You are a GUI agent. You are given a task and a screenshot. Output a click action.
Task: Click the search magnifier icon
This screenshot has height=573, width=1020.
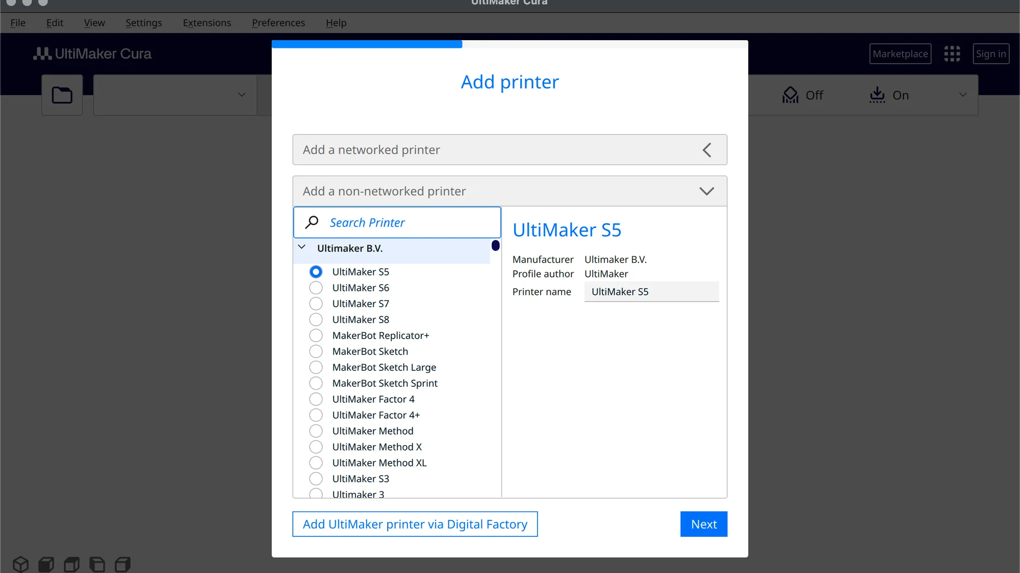pyautogui.click(x=312, y=222)
